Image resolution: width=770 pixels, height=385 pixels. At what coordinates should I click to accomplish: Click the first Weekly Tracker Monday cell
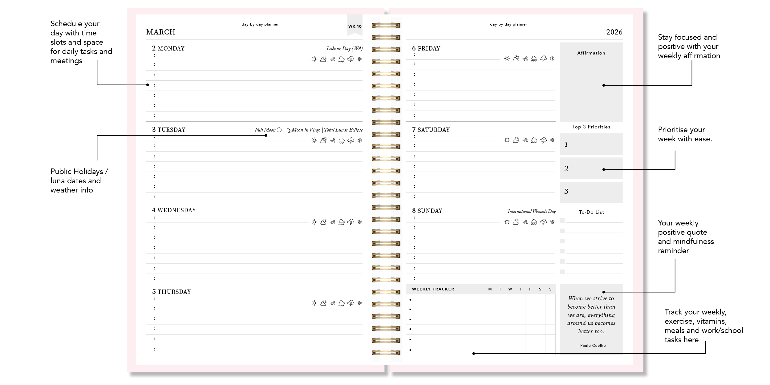[x=490, y=299]
